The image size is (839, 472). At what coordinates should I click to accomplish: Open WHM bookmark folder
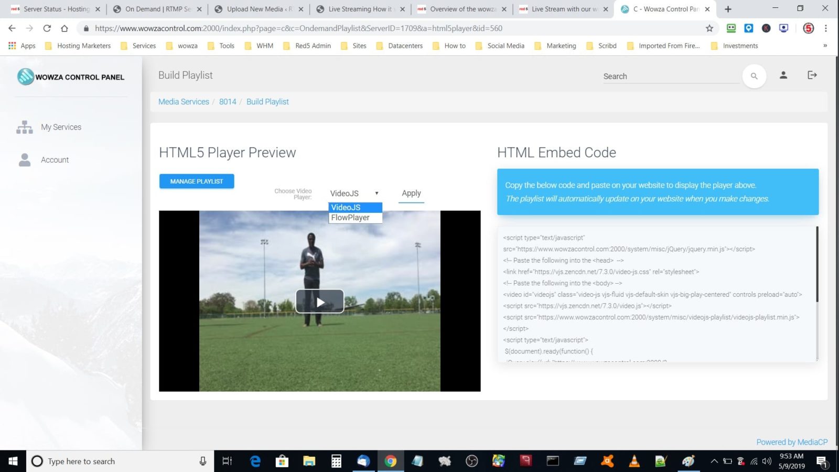click(x=259, y=46)
